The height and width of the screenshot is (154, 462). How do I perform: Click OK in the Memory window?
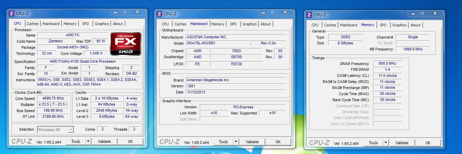coord(428,143)
